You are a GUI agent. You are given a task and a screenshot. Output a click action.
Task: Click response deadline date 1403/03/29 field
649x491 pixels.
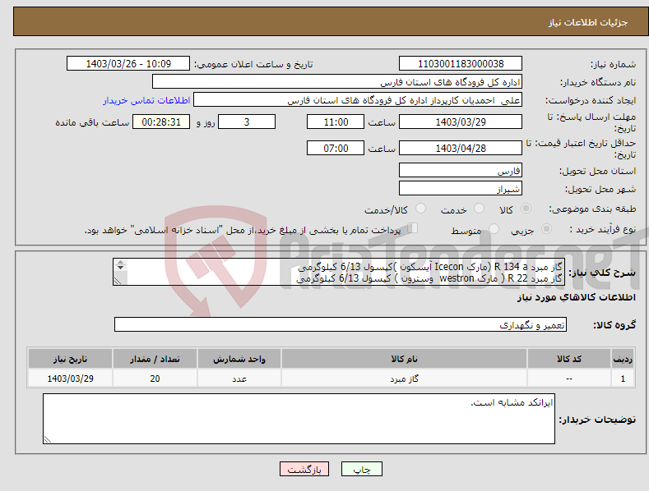(x=461, y=122)
